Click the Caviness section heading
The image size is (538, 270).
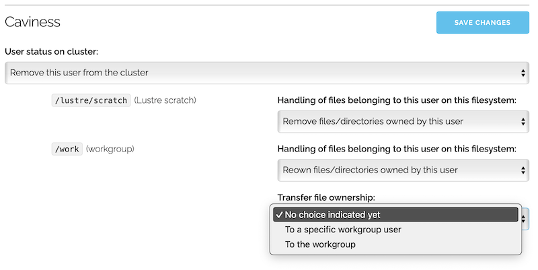coord(32,22)
